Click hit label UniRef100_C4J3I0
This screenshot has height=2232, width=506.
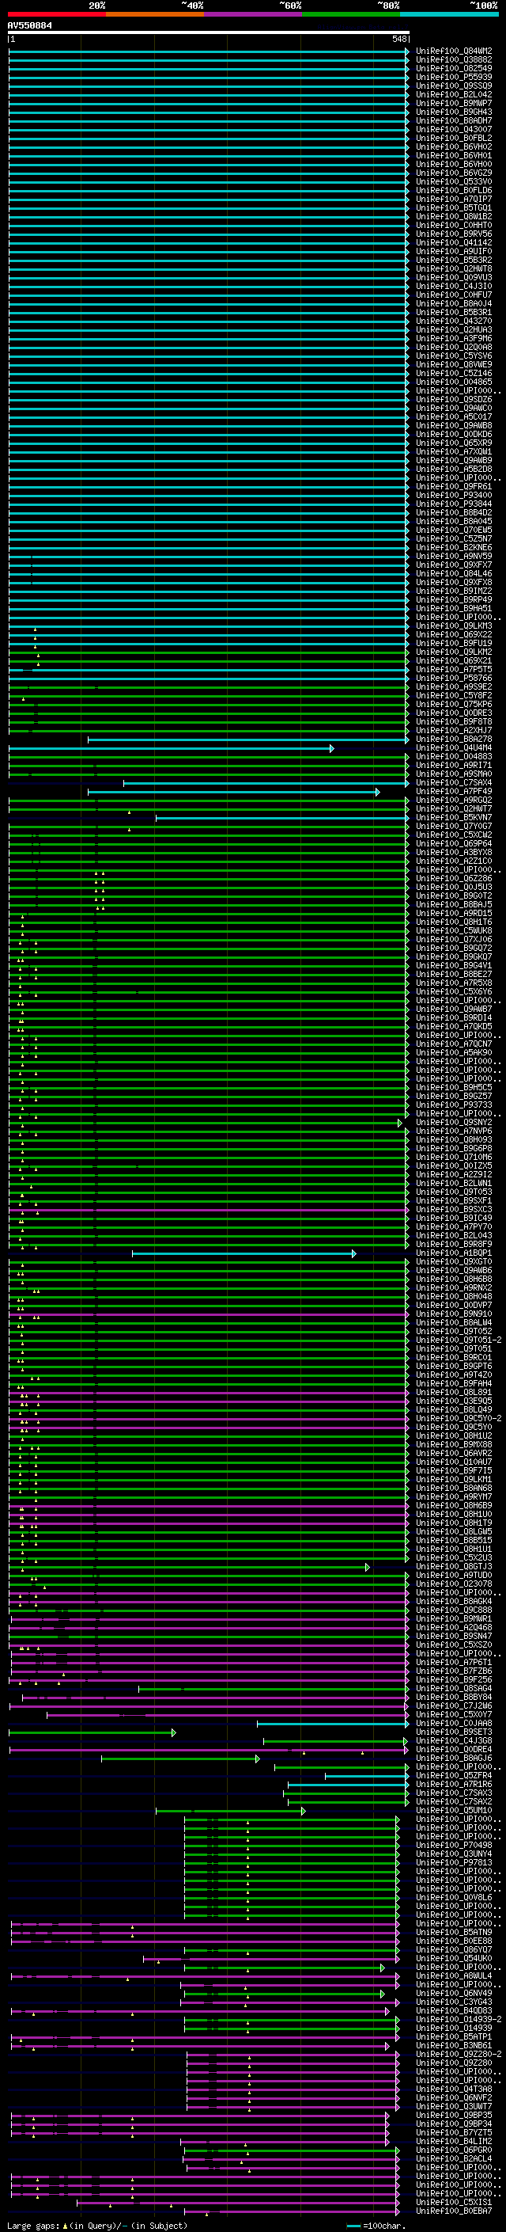tap(454, 286)
